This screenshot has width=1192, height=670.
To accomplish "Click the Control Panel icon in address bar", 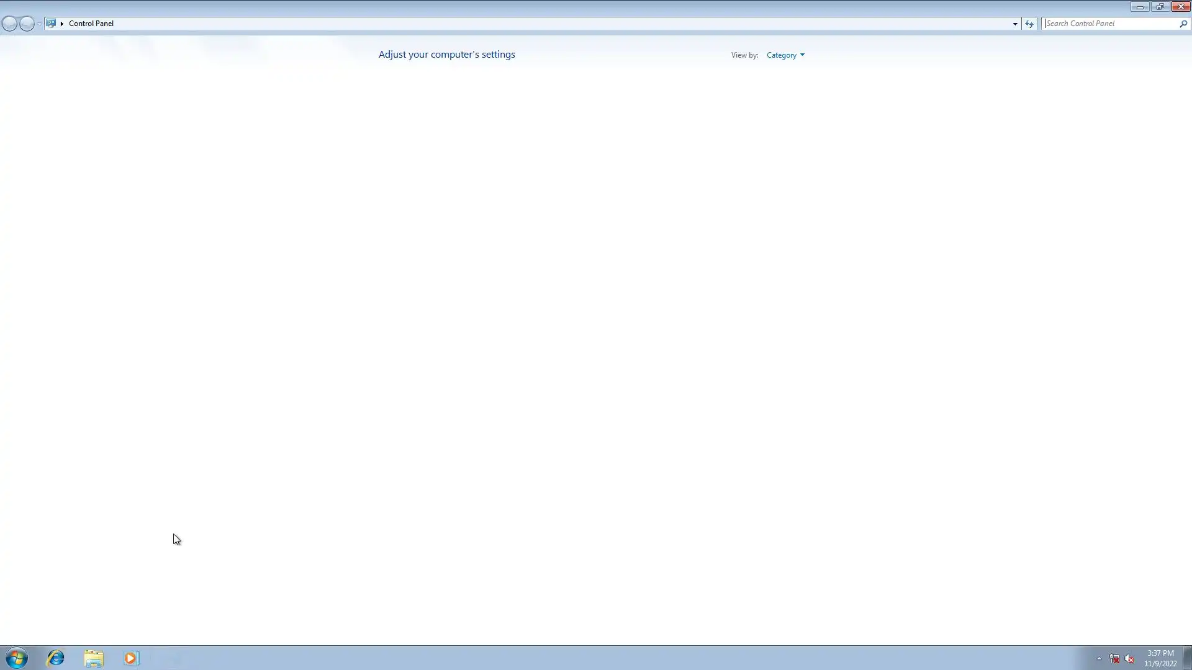I will [51, 24].
